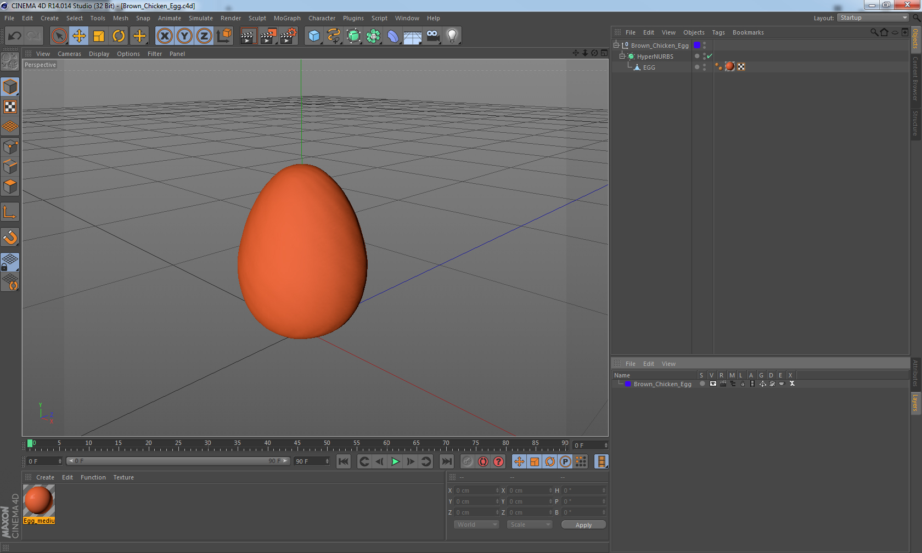
Task: Open Object Manager Tags menu
Action: coord(718,32)
